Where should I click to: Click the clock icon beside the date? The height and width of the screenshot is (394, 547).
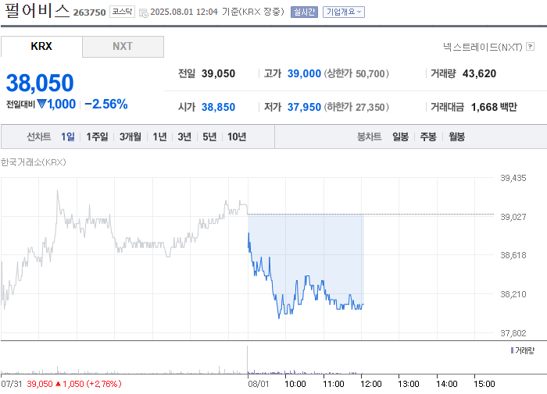pyautogui.click(x=143, y=13)
